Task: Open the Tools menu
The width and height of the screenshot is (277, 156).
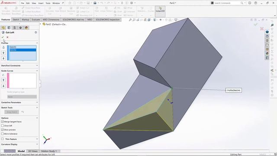Action: pos(48,3)
